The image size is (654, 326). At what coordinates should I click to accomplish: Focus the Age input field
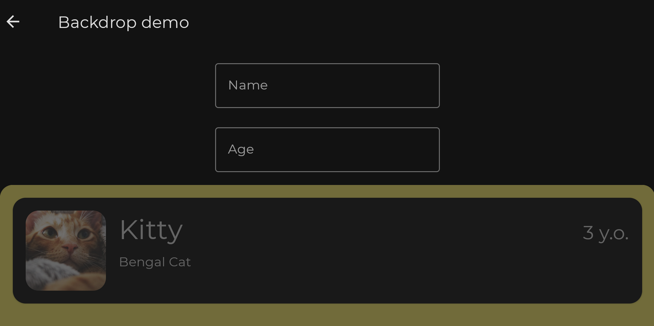[x=327, y=149]
